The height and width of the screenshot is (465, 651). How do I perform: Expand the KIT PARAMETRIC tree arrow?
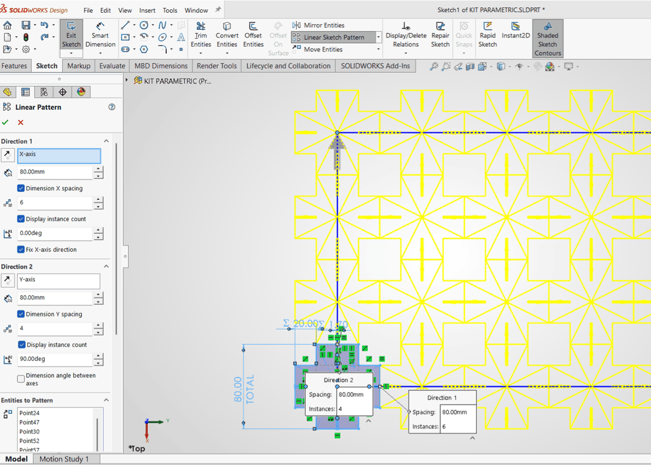(127, 79)
